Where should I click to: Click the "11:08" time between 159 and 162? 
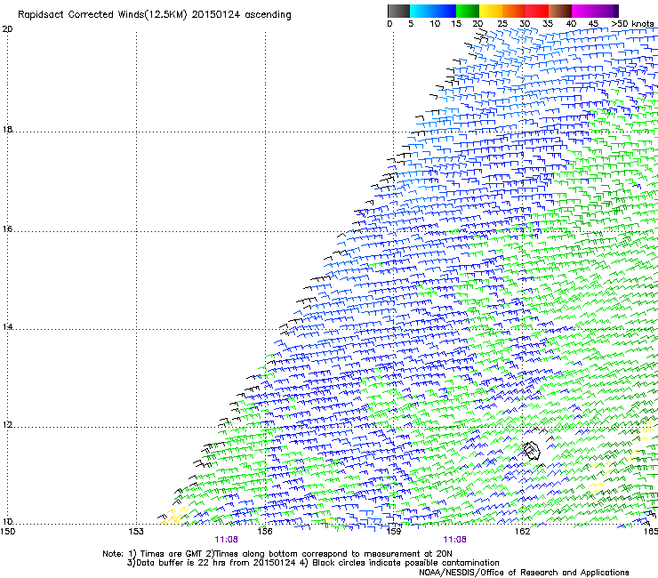(x=455, y=540)
